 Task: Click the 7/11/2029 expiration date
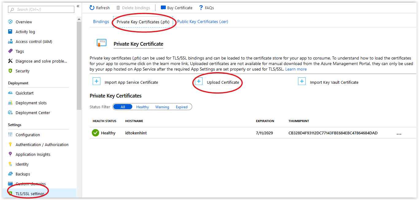(x=264, y=133)
